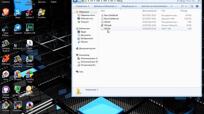Open Сеть in navigation pane
This screenshot has height=114, width=204.
click(x=81, y=72)
